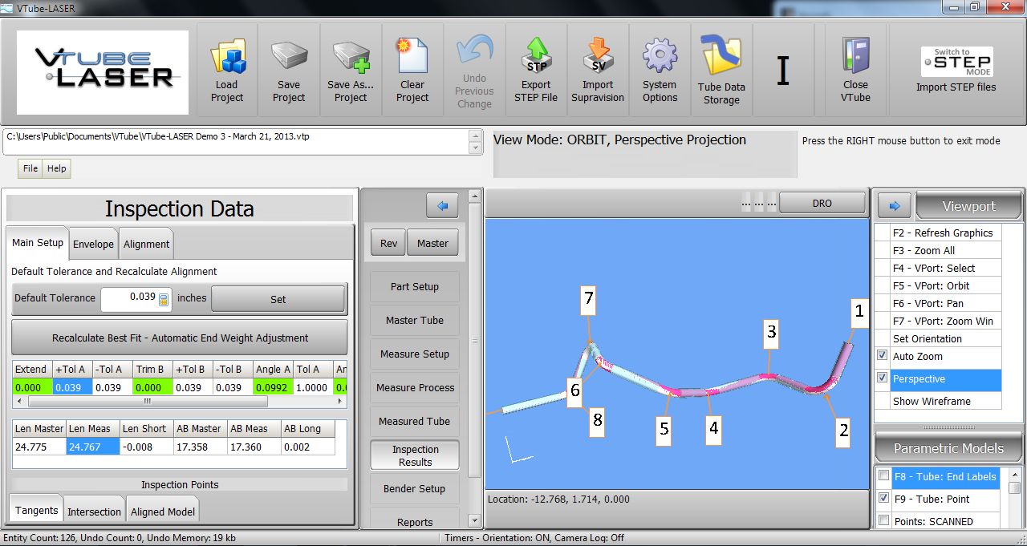
Task: Open Tube Data Storage
Action: click(x=721, y=58)
